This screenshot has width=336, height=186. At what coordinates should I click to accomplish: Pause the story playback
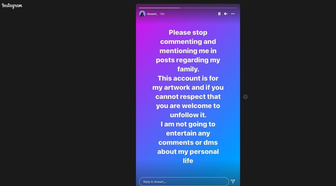[219, 14]
